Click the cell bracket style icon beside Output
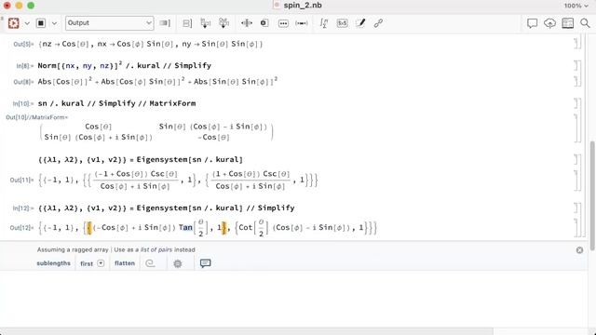The image size is (596, 335). (165, 23)
